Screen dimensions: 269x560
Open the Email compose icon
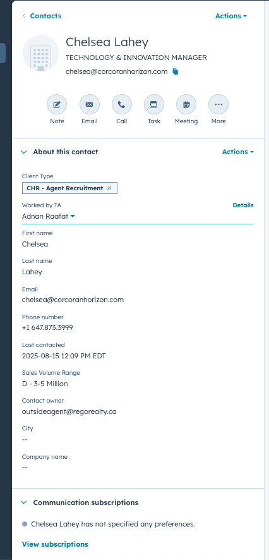point(89,105)
